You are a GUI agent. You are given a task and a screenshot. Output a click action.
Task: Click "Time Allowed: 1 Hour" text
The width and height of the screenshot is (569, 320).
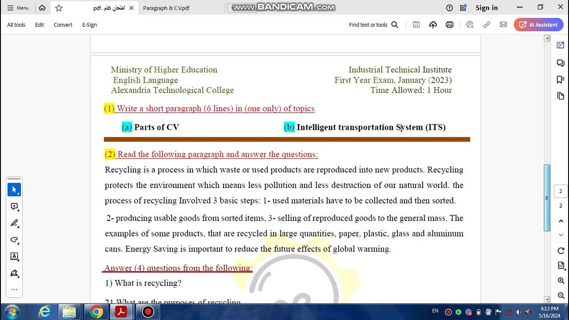tap(411, 90)
